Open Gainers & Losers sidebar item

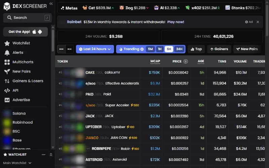tap(28, 81)
